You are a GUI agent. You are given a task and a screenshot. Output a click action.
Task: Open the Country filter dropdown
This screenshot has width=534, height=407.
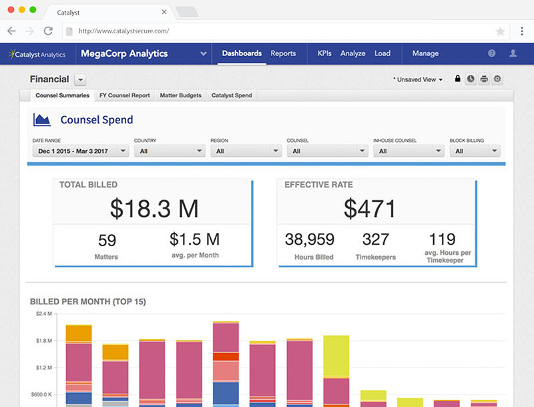pos(169,151)
